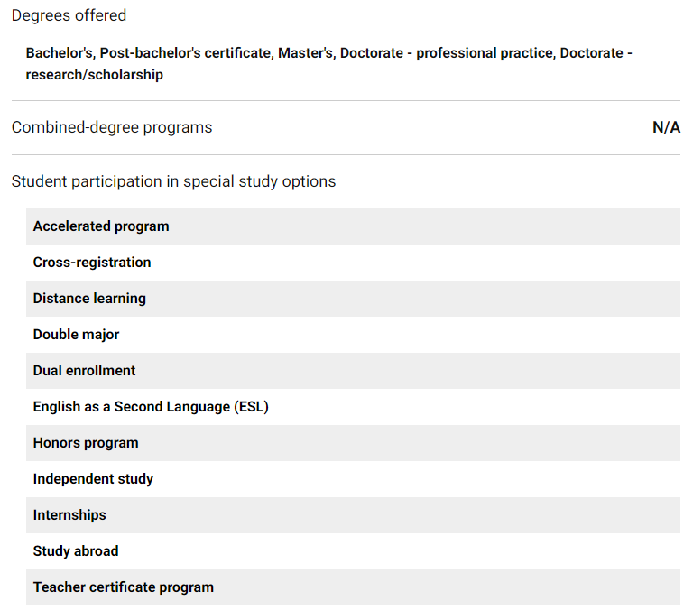This screenshot has width=693, height=610.
Task: Click the Honors program row
Action: tap(86, 443)
